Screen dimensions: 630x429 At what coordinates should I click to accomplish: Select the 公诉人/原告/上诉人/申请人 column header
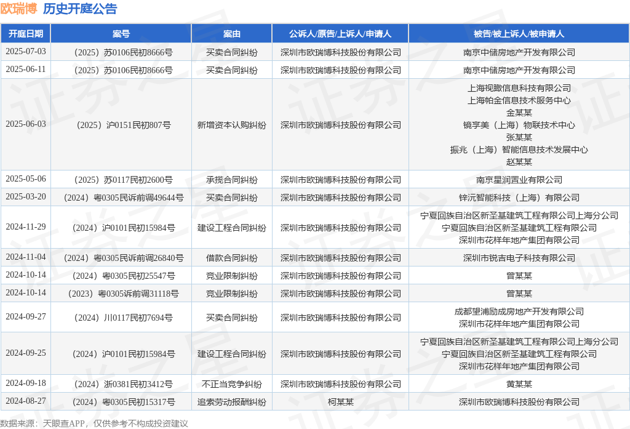[x=340, y=34]
